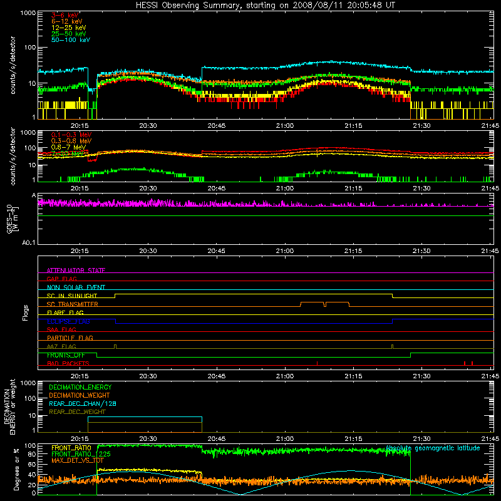The height and width of the screenshot is (501, 501).
Task: Select the FLARE_FLAG label
Action: [x=65, y=312]
